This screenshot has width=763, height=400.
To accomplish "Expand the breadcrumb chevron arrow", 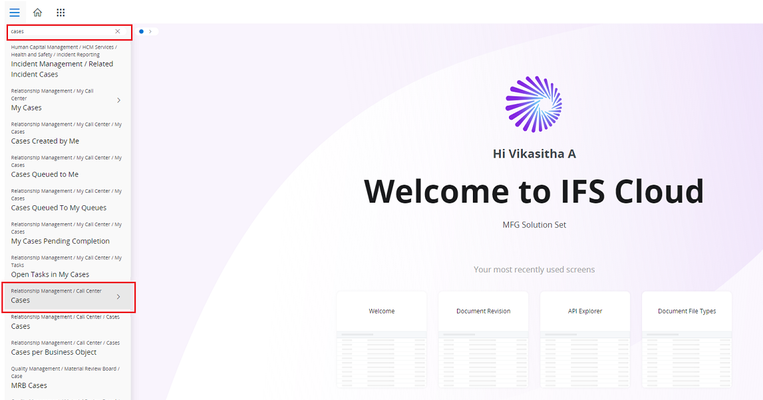I will click(150, 31).
